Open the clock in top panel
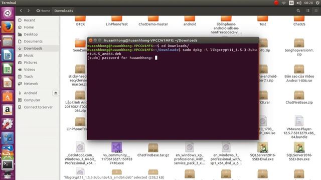The width and height of the screenshot is (321, 180). pos(308,2)
